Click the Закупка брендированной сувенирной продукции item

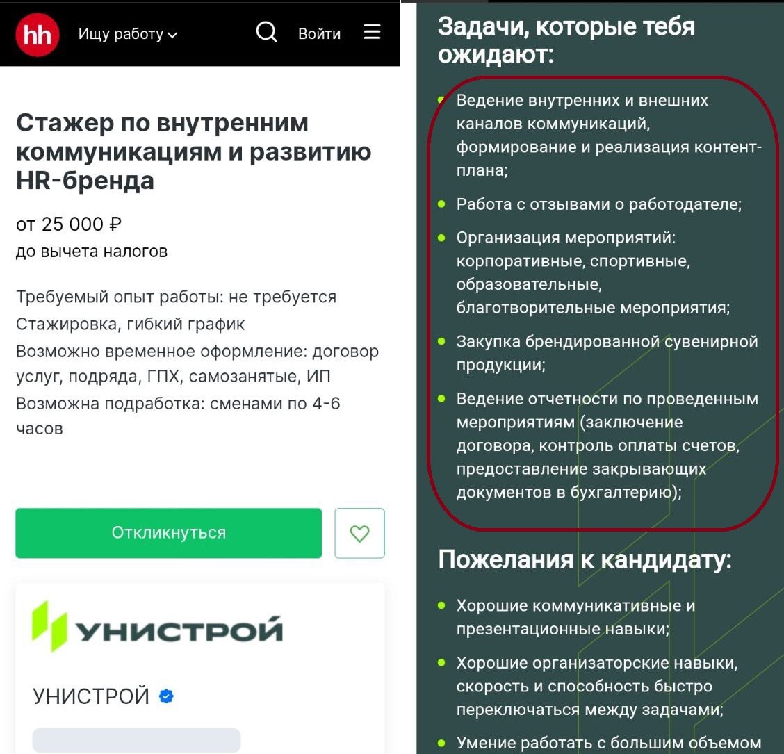pyautogui.click(x=607, y=353)
